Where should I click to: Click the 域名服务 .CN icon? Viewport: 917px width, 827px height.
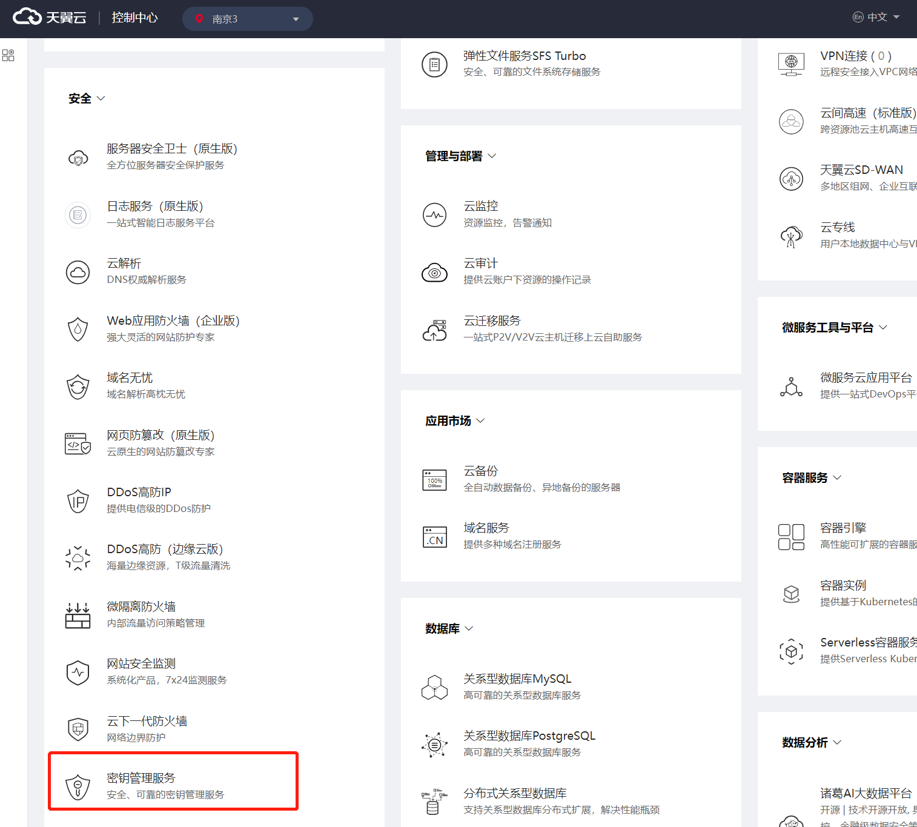click(x=434, y=537)
